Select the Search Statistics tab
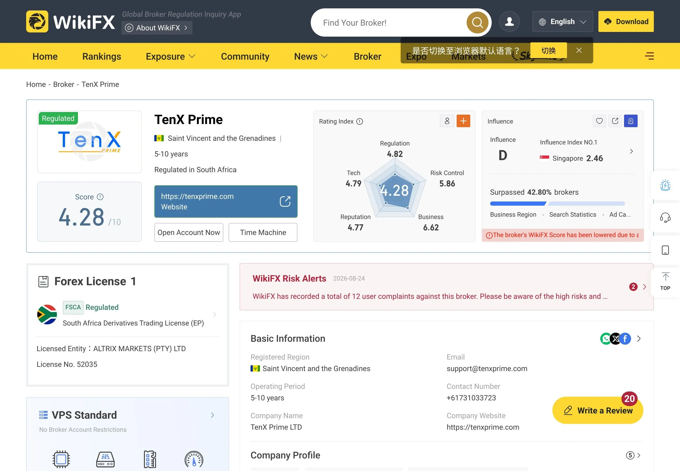680x471 pixels. pos(573,215)
